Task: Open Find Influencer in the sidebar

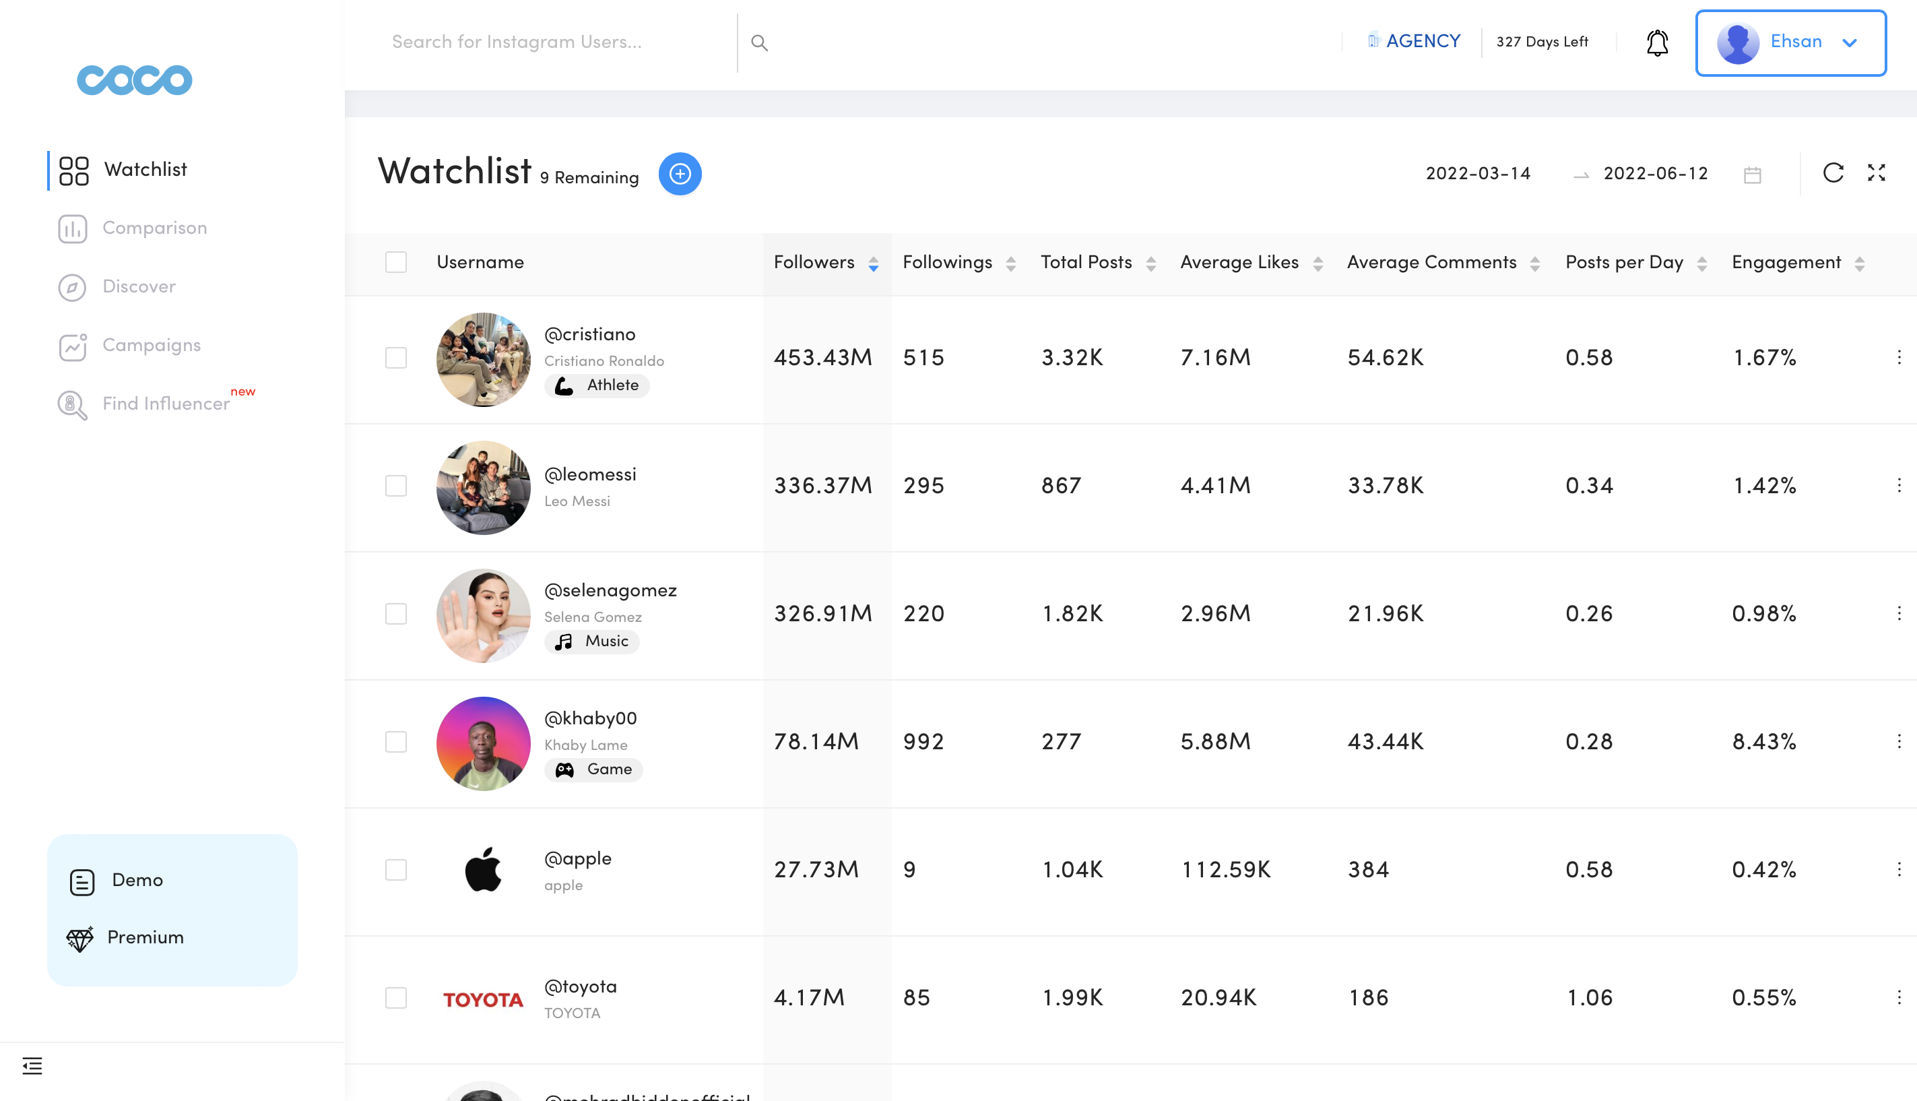Action: pos(166,404)
